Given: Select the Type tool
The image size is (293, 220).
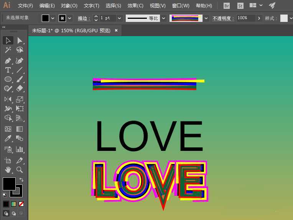Looking at the screenshot, I should (8, 70).
